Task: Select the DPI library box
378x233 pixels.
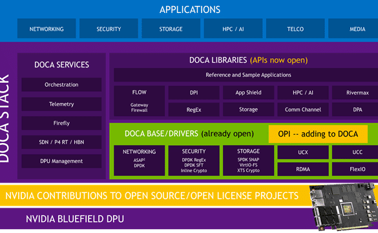Action: [x=194, y=93]
